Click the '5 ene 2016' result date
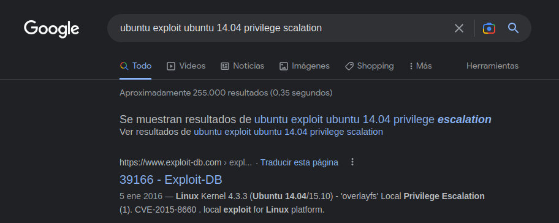 coord(141,196)
